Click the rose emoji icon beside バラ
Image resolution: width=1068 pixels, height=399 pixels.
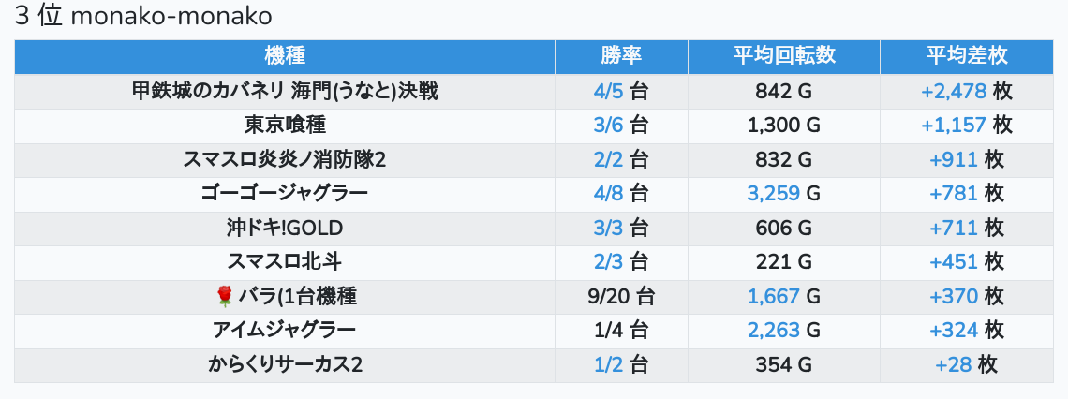click(224, 297)
